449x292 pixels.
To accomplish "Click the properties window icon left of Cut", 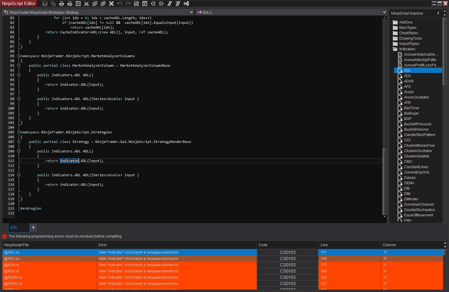I will click(78, 4).
